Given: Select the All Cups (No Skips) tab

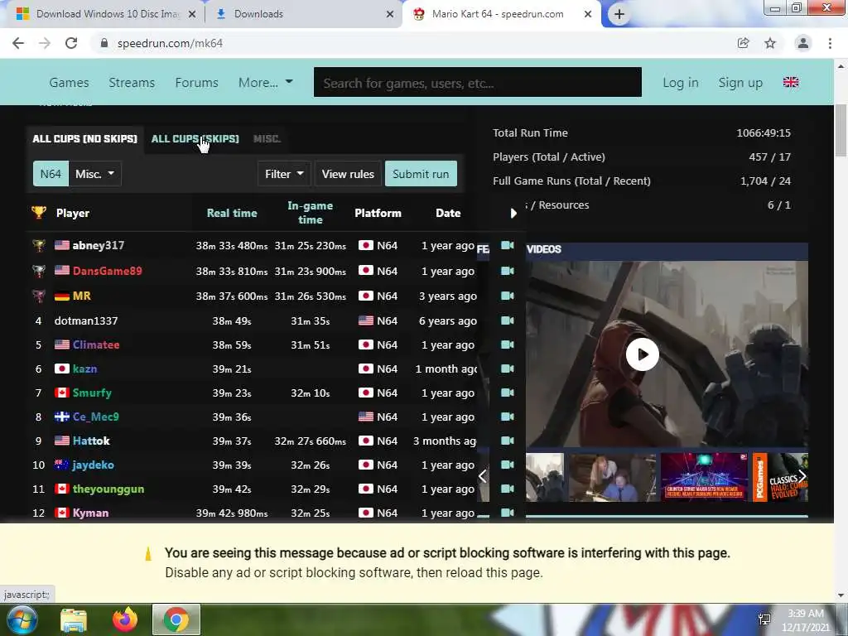Looking at the screenshot, I should tap(85, 139).
